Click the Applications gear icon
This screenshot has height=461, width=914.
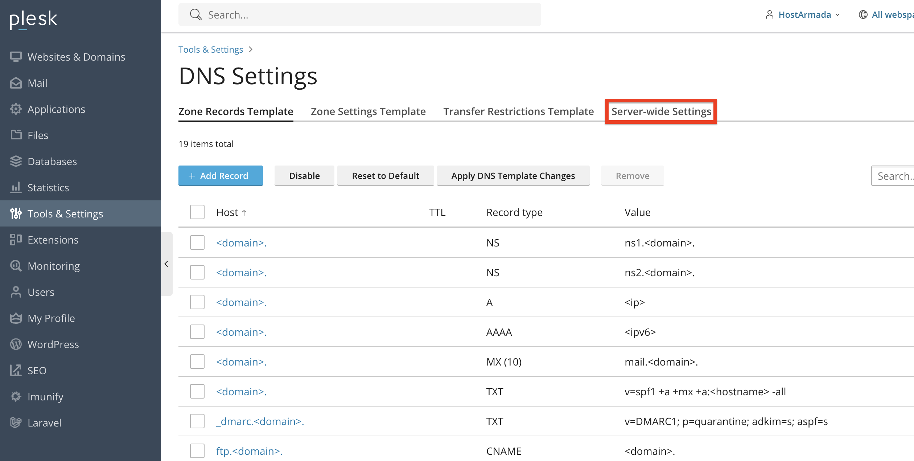(16, 109)
